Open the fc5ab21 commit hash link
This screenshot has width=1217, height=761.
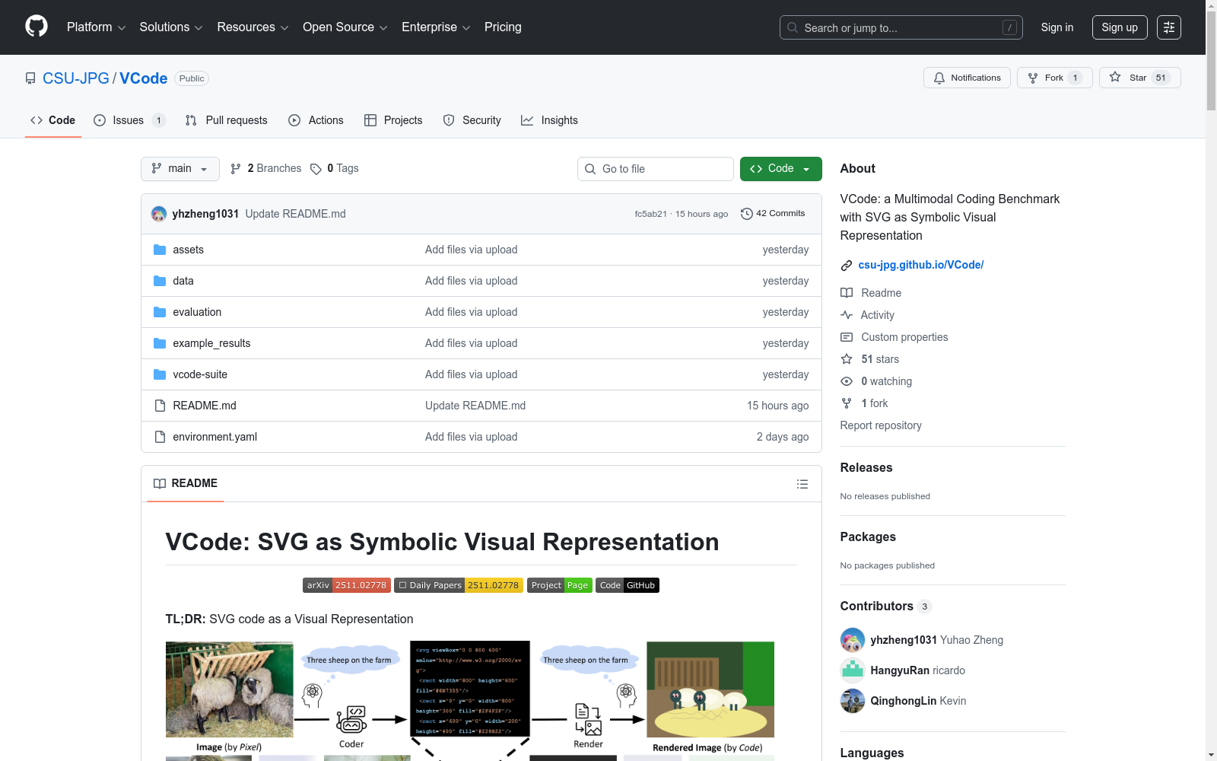coord(651,214)
